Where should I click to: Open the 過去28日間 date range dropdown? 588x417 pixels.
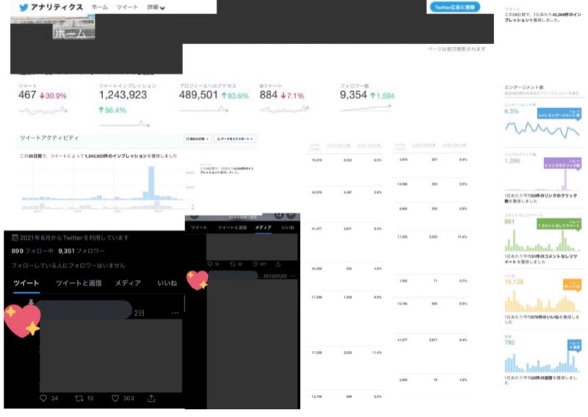(x=198, y=139)
